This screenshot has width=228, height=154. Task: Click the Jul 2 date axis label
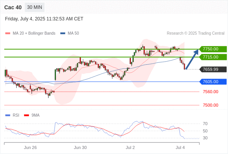130,147
